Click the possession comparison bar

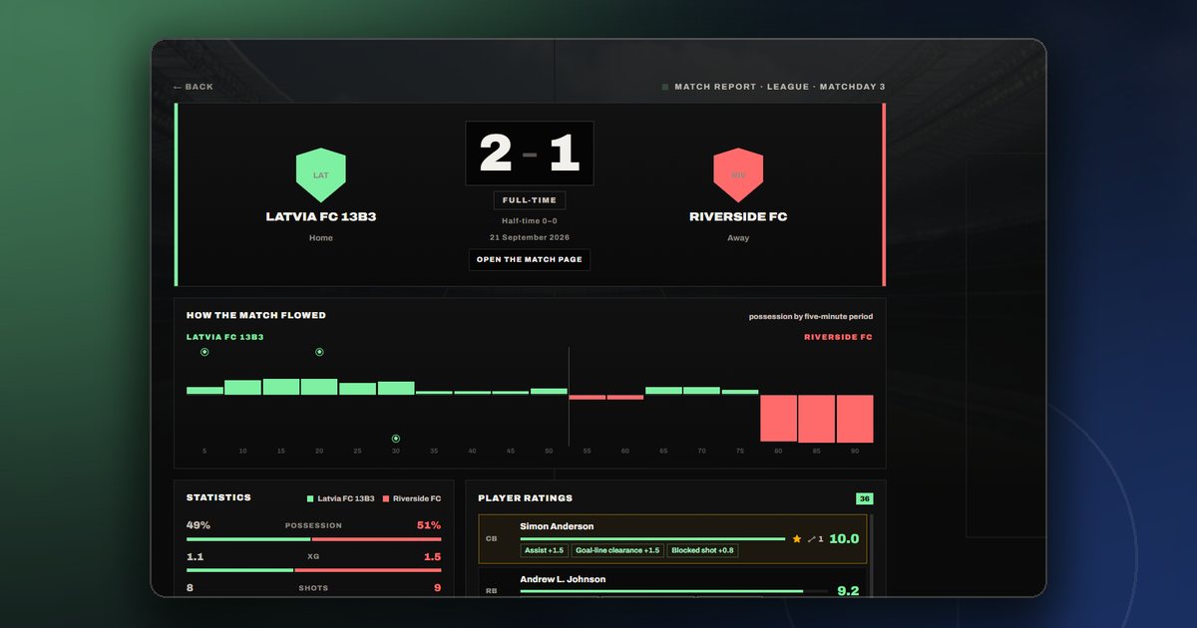coord(313,539)
